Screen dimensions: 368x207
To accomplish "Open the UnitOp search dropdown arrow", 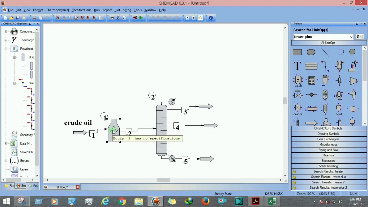I will [x=351, y=37].
